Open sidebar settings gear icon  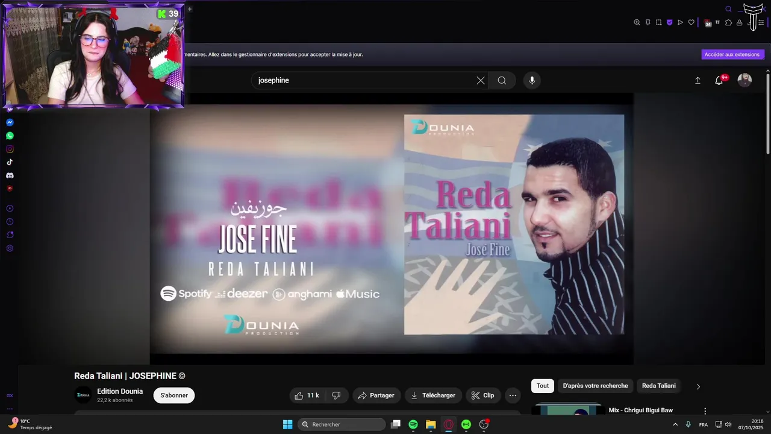10,248
